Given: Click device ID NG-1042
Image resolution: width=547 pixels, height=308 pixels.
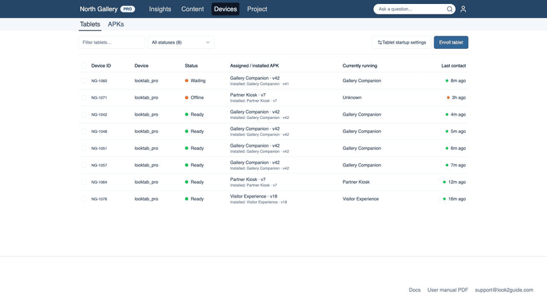Looking at the screenshot, I should pos(99,114).
